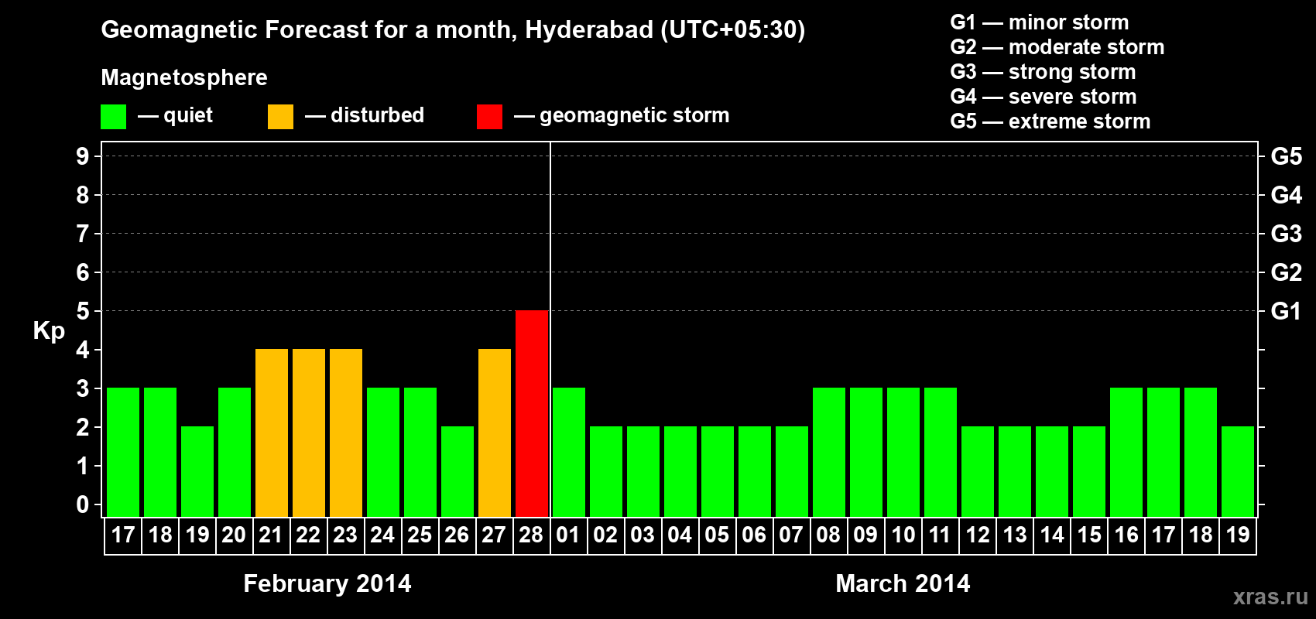Click the '— disturbed' legend label
The height and width of the screenshot is (619, 1316).
coord(365,115)
